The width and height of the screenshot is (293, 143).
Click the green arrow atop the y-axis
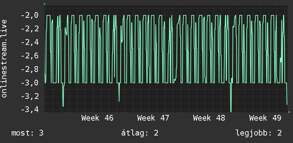point(44,4)
